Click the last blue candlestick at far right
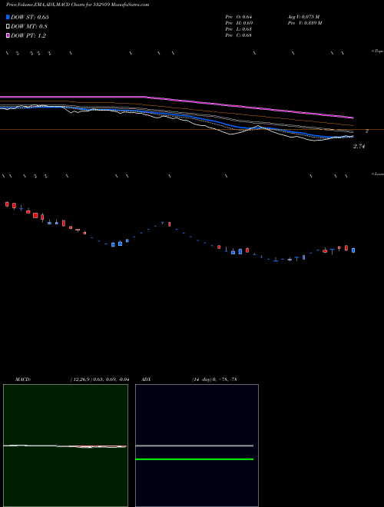 coord(353,250)
